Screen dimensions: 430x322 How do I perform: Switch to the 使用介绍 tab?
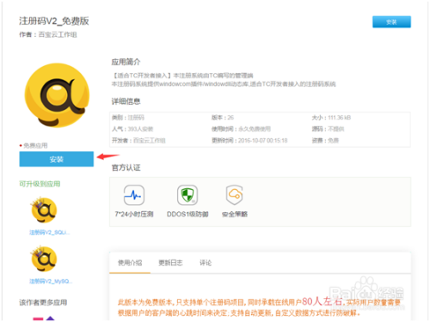point(130,263)
